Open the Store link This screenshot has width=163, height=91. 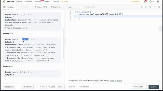[65, 2]
